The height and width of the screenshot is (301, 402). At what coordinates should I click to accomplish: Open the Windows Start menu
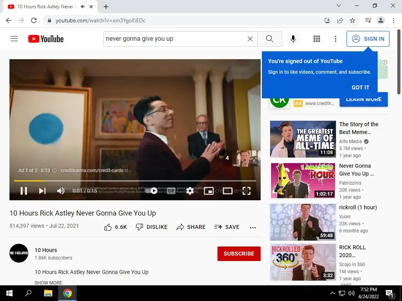[x=9, y=293]
